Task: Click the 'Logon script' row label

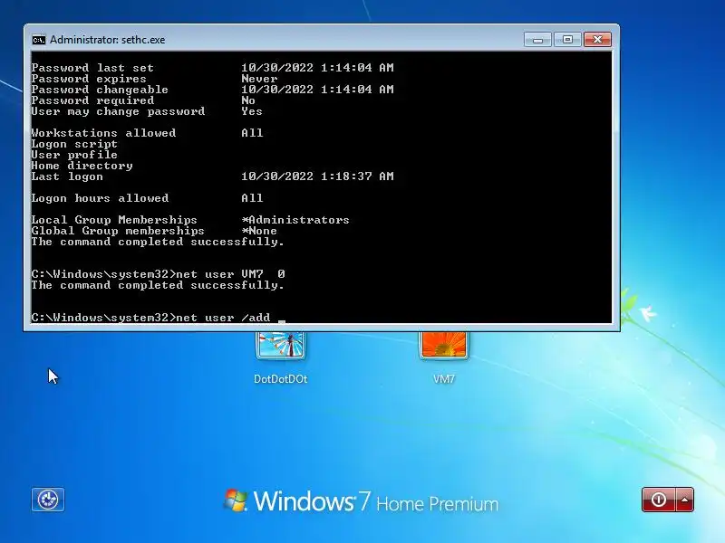Action: (x=74, y=144)
